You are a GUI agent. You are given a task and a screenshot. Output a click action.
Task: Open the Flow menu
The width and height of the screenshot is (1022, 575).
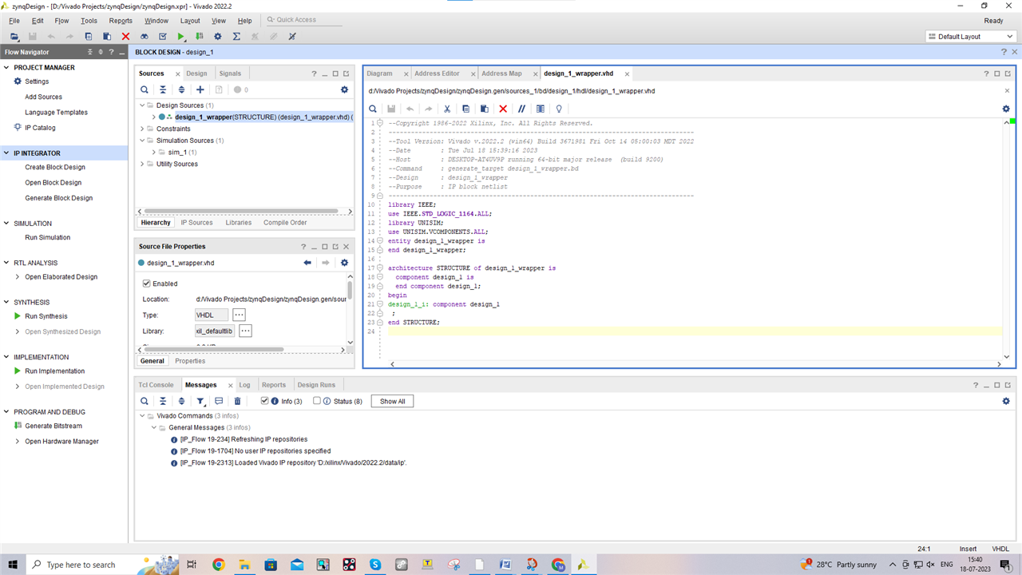click(61, 20)
